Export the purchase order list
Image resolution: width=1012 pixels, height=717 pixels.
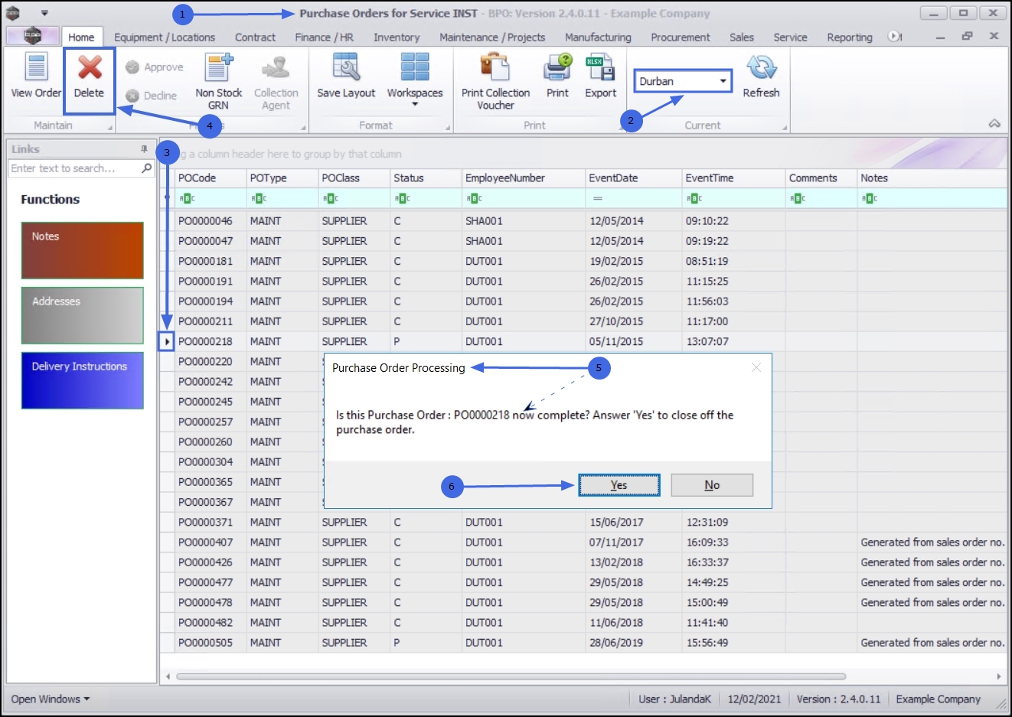coord(600,76)
